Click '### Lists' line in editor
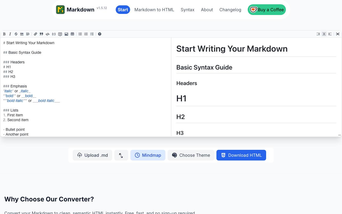This screenshot has width=342, height=214. click(11, 110)
